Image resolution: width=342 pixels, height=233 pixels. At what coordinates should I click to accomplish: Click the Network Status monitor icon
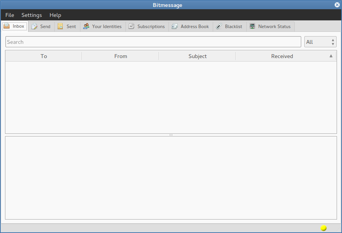[252, 26]
